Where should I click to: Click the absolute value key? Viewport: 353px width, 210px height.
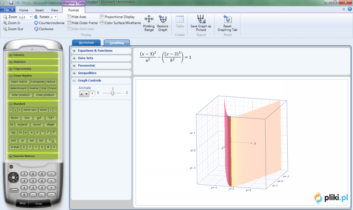pyautogui.click(x=12, y=125)
